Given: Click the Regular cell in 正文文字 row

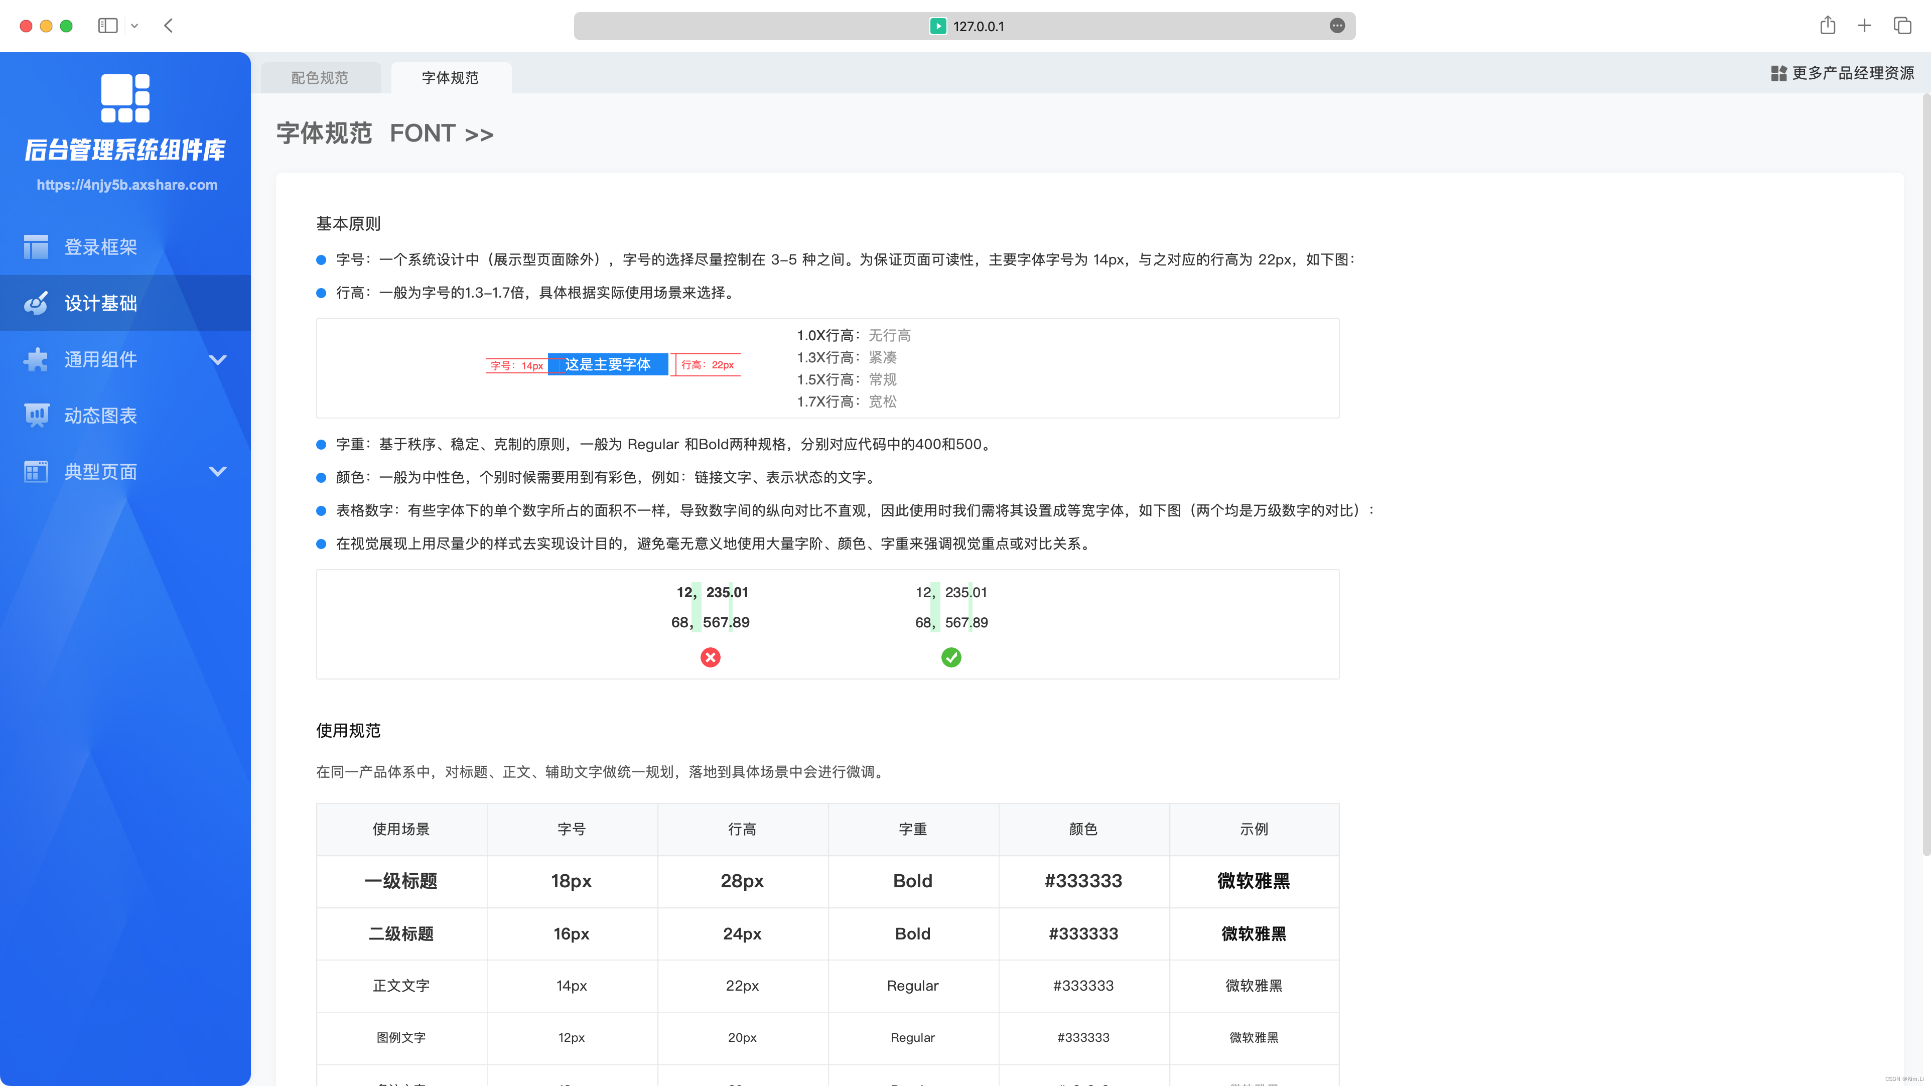Looking at the screenshot, I should (913, 986).
